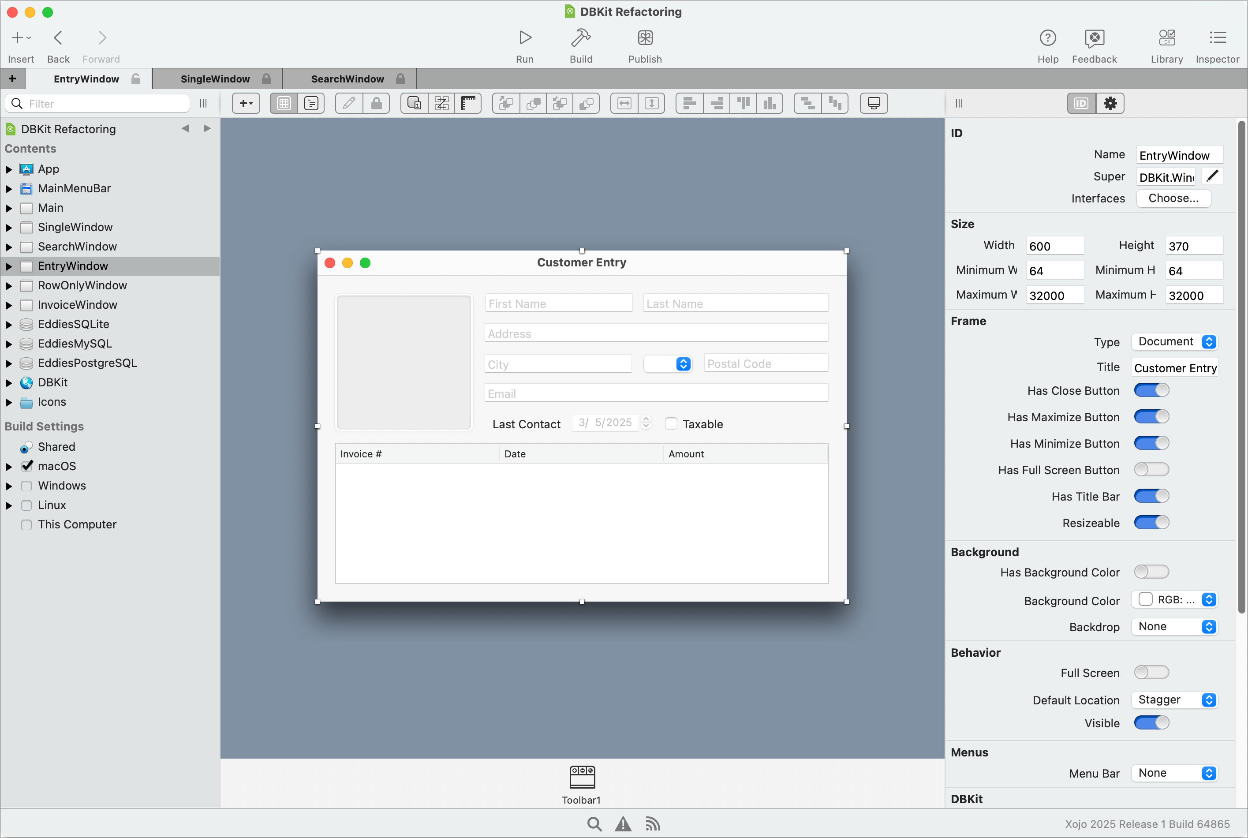Open the Library panel icon
The height and width of the screenshot is (838, 1248).
pos(1166,37)
